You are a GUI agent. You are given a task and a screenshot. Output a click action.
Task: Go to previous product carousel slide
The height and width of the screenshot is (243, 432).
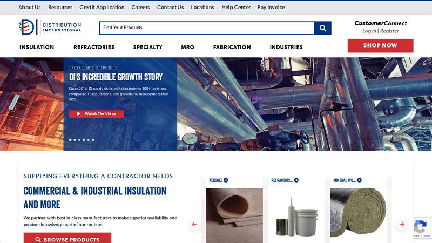194,224
